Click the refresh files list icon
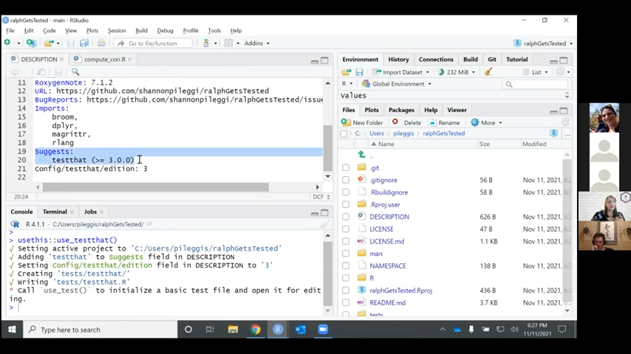 (565, 122)
